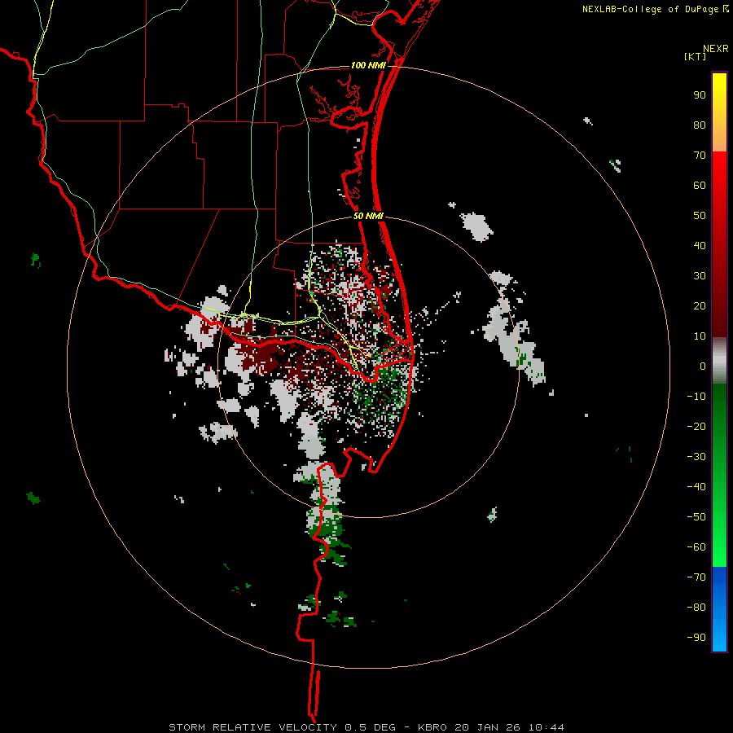Select the -40 scale value

pos(696,487)
